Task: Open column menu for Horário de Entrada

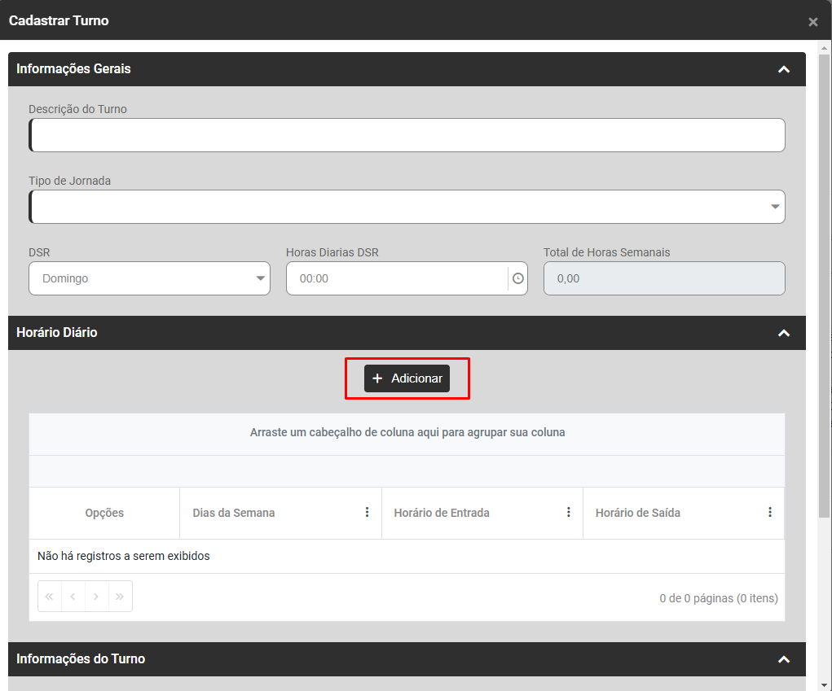Action: 569,513
